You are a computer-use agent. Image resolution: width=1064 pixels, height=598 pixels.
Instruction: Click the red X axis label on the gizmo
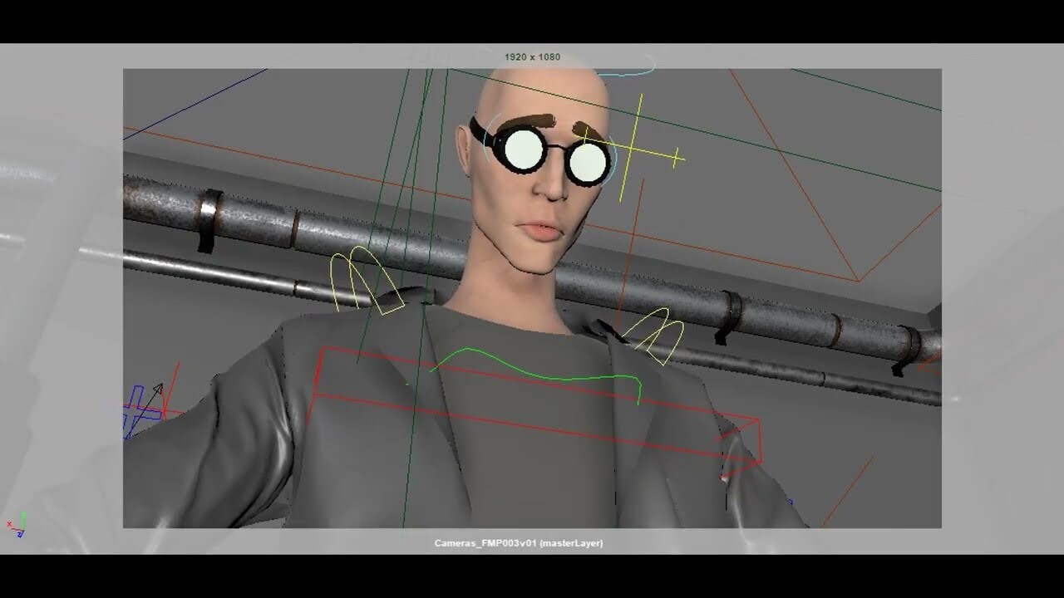(x=9, y=523)
